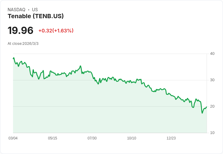The width and height of the screenshot is (223, 154).
Task: Click the starting peak of the price line
Action: pos(14,58)
